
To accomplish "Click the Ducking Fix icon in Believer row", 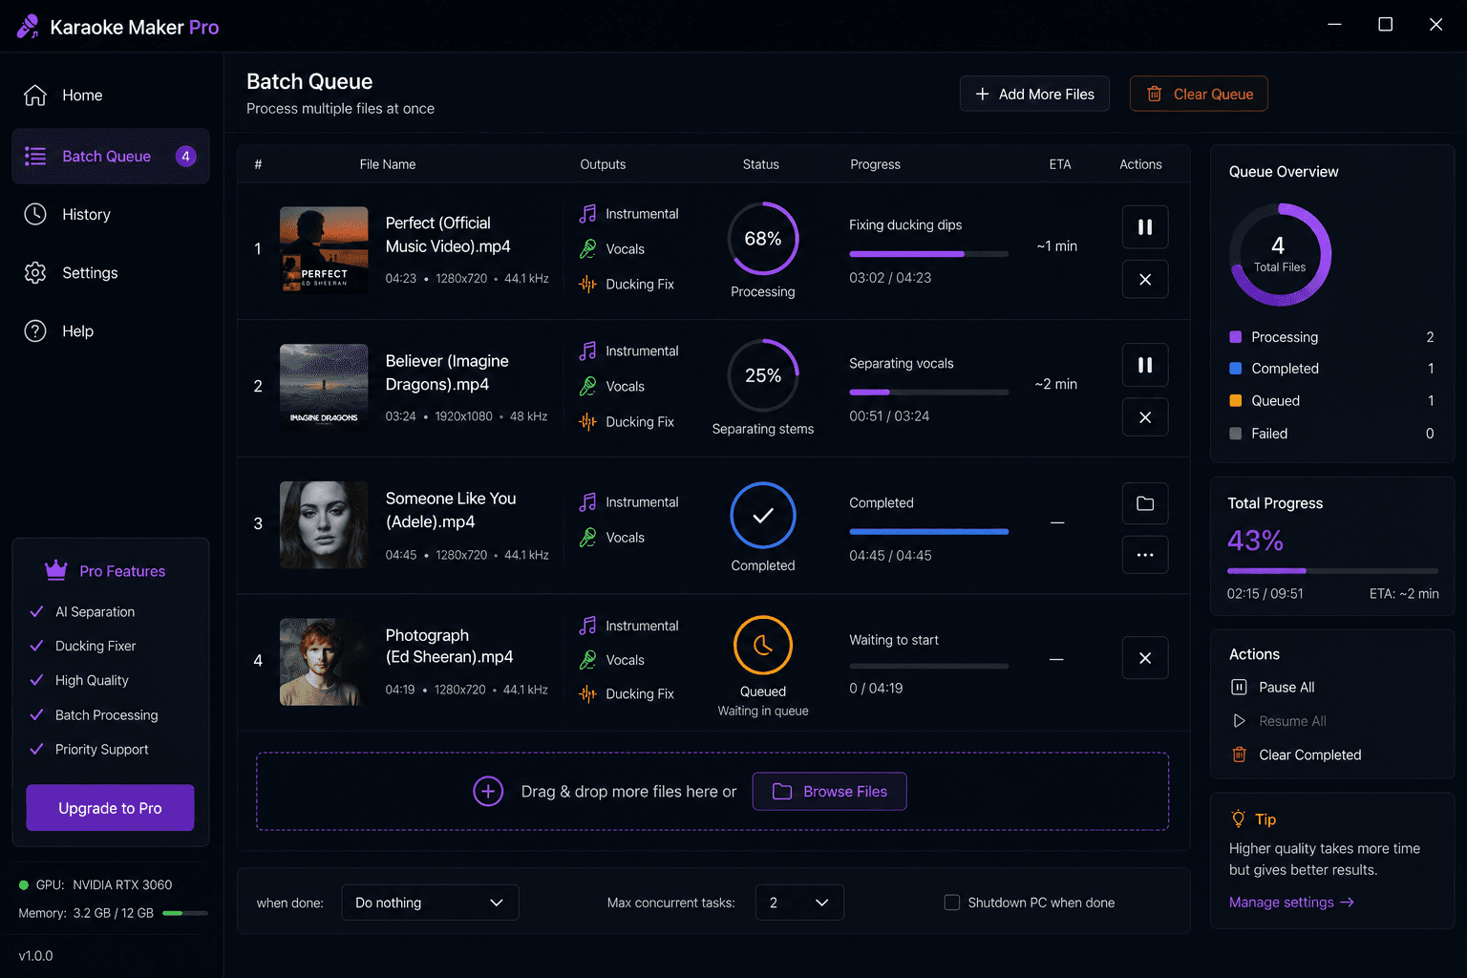I will [587, 421].
